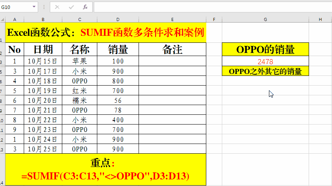Viewport: 332px width, 186px height.
Task: Click the date cell '10月17日'
Action: (x=43, y=71)
